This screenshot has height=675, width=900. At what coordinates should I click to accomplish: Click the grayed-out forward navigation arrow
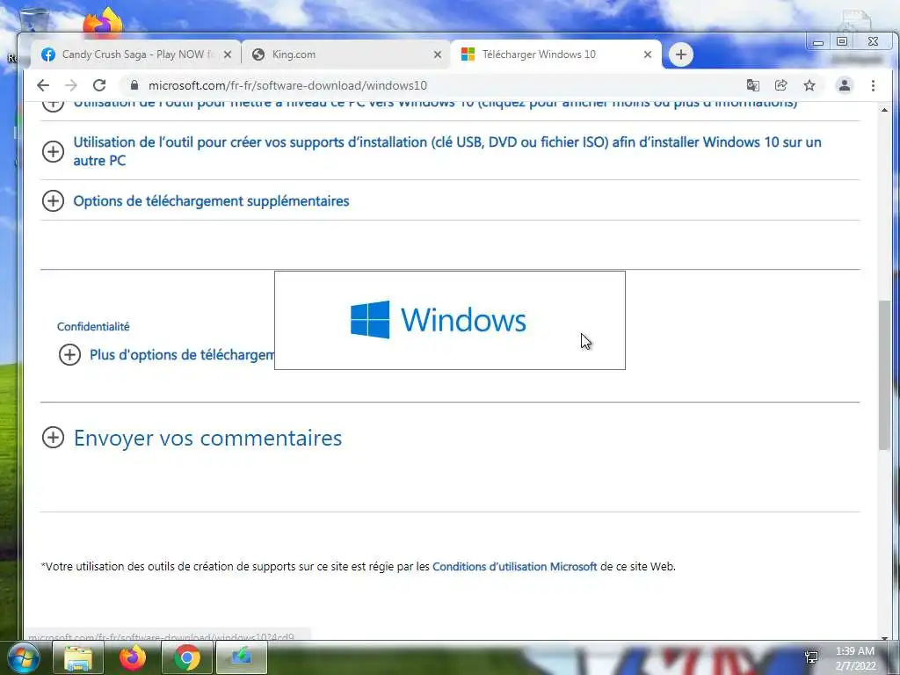pos(71,85)
